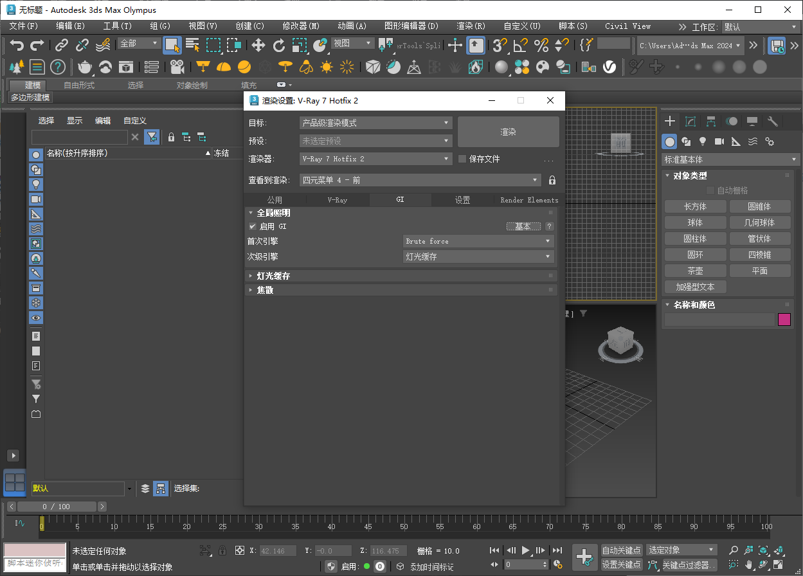Click lock icon beside view to render
The width and height of the screenshot is (803, 576).
pos(552,181)
